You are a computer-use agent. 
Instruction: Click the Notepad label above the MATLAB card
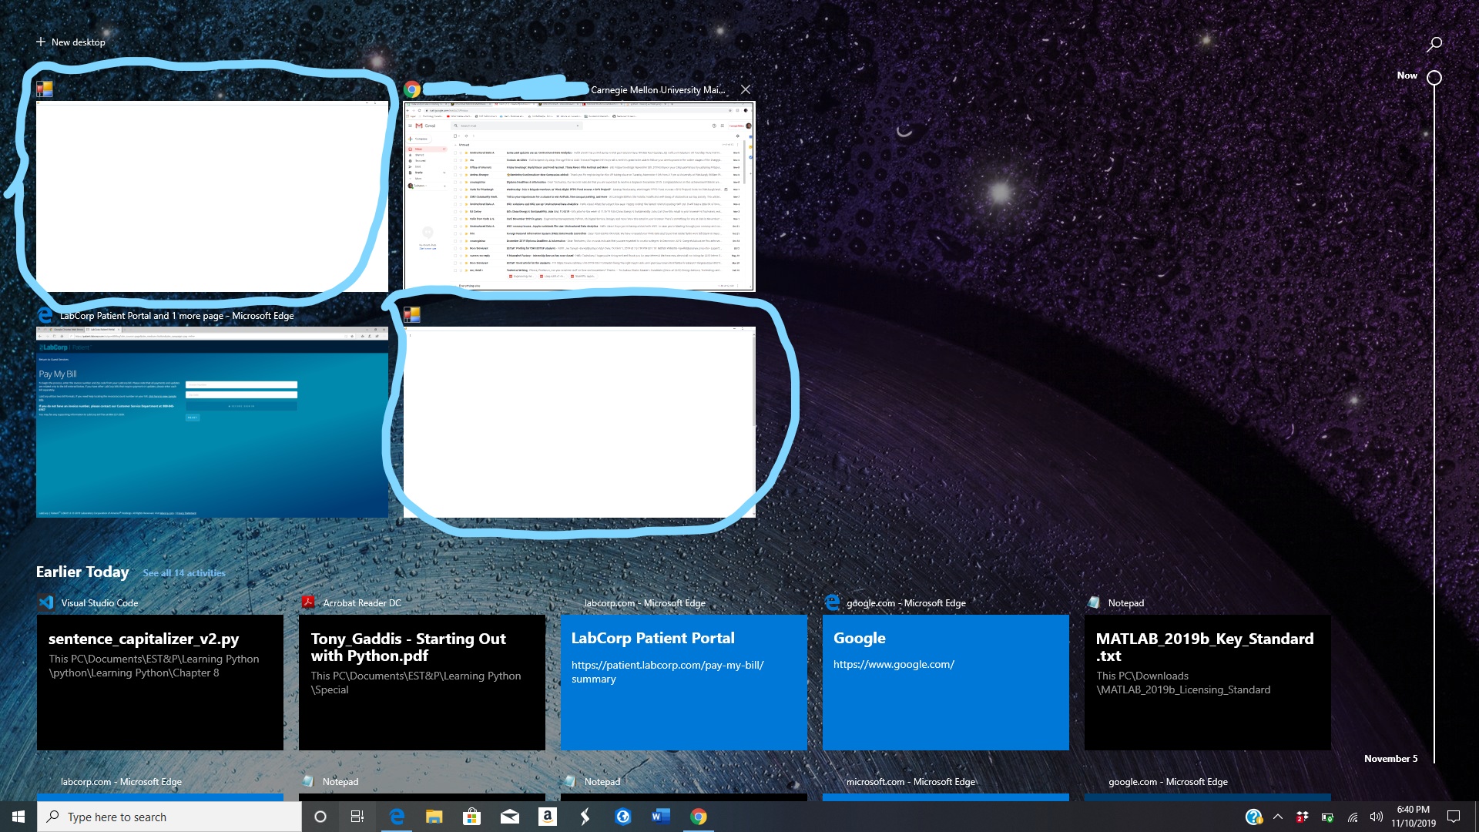(x=1125, y=602)
